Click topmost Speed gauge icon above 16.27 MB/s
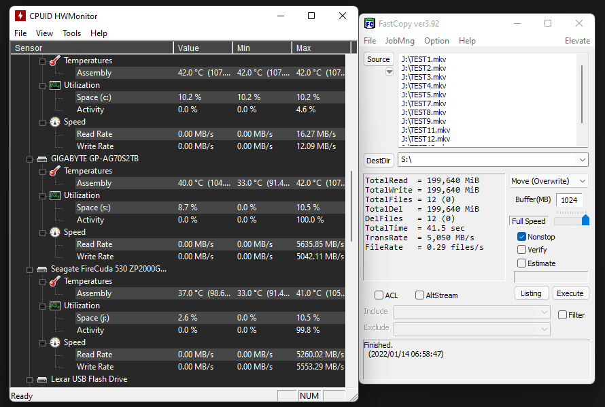Viewport: 605px width, 407px height. point(55,122)
